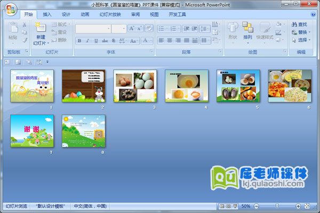Open PowerPoint help icon
The image size is (320, 213).
click(x=313, y=14)
